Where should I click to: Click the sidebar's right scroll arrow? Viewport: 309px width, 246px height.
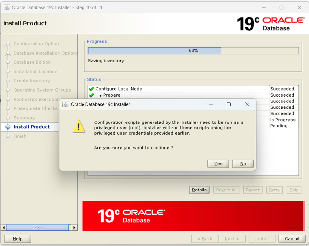[x=74, y=227]
